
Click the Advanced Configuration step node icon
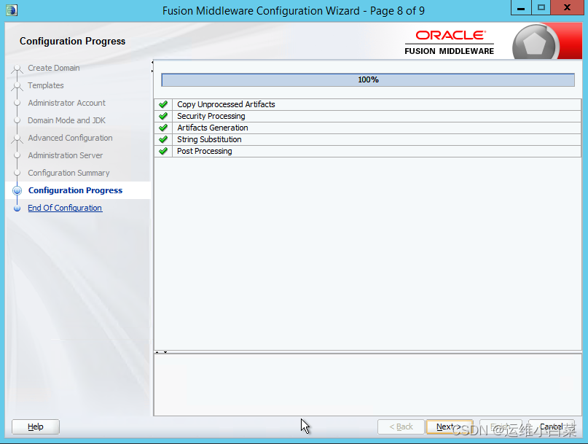(x=17, y=139)
